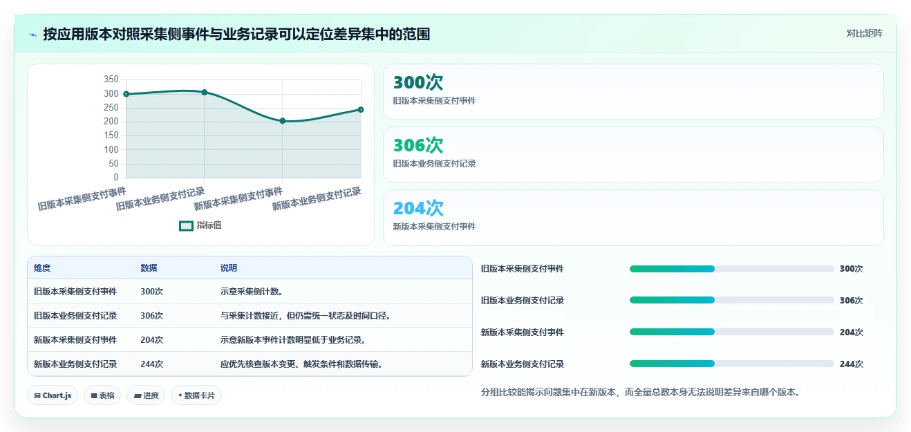Screen dimensions: 911x432
Task: Click the 进度 tag chip
Action: pos(146,395)
